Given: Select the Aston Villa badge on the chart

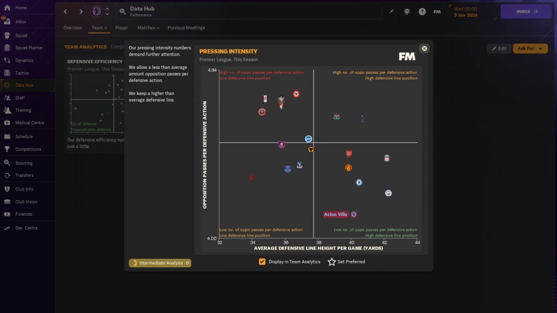Looking at the screenshot, I should point(354,215).
